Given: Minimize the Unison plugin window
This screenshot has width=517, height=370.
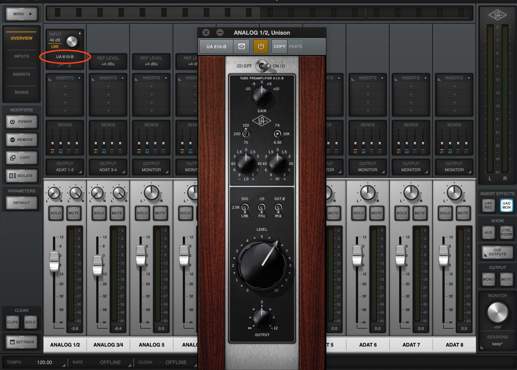Looking at the screenshot, I should coord(220,33).
